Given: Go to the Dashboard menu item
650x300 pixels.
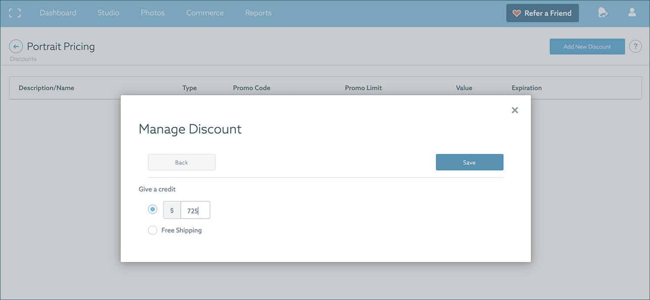Looking at the screenshot, I should coord(58,13).
